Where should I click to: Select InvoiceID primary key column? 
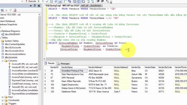click(25, 64)
